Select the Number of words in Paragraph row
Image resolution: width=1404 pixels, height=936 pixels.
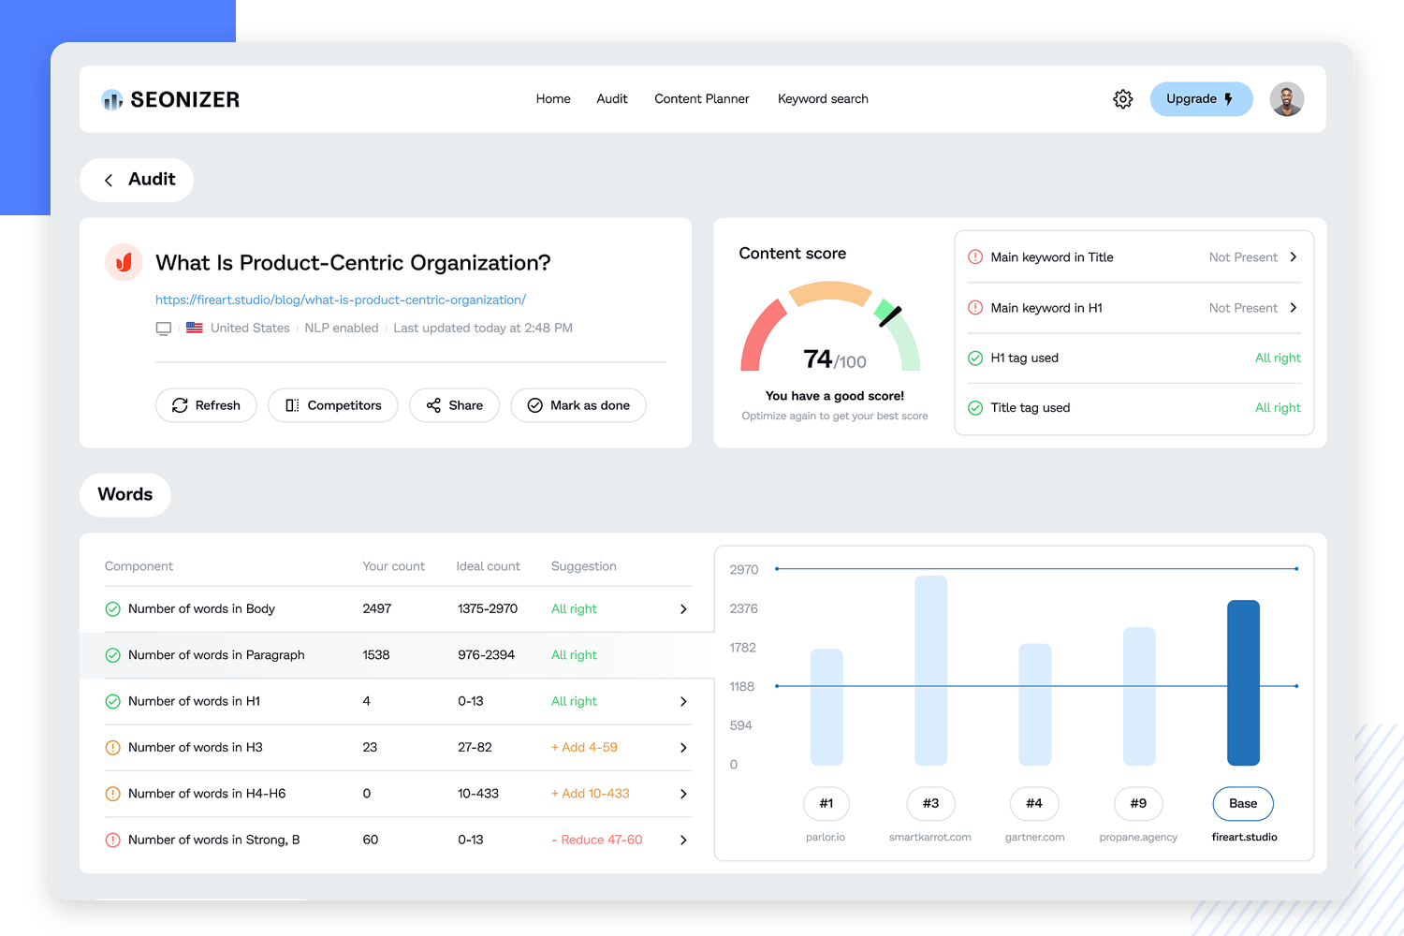pyautogui.click(x=397, y=655)
